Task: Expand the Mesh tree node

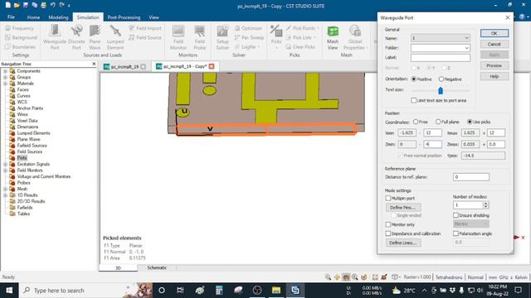Action: (x=6, y=189)
